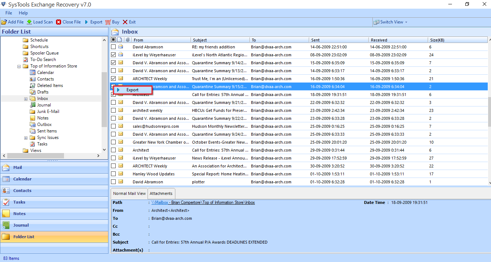Open the Mail navigation pane
Image resolution: width=491 pixels, height=262 pixels.
tap(54, 167)
